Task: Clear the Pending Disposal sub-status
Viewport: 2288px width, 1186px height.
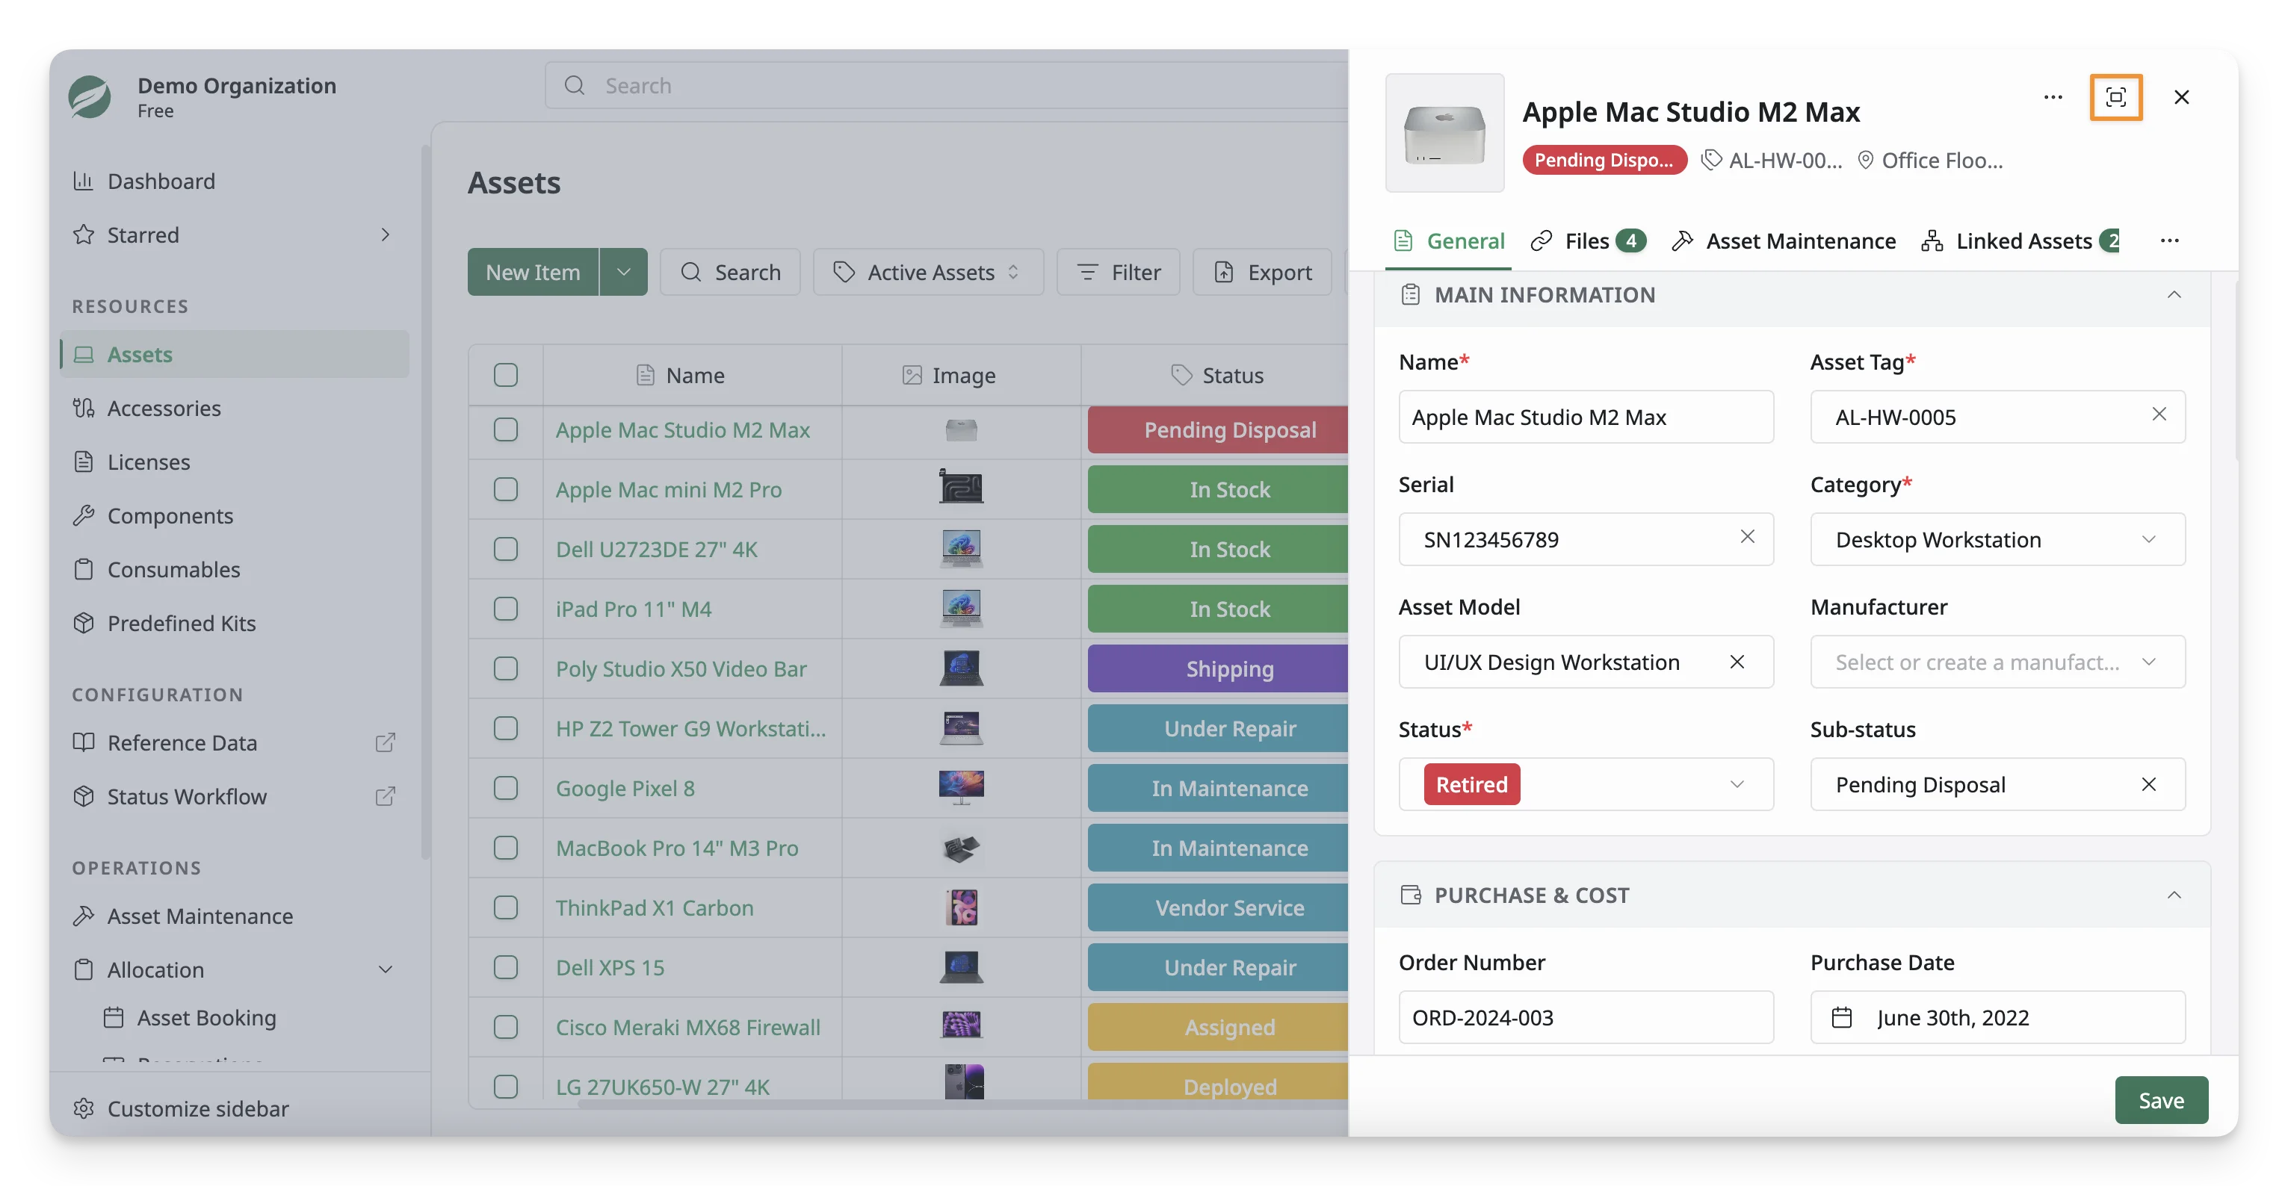Action: coord(2148,785)
